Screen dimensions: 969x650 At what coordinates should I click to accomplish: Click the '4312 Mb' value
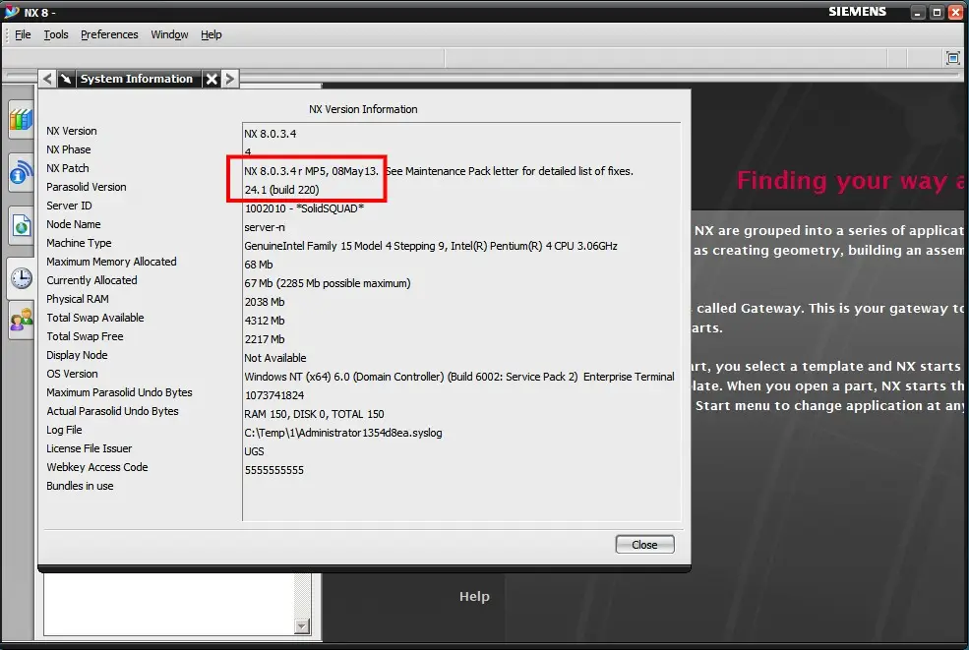click(265, 321)
